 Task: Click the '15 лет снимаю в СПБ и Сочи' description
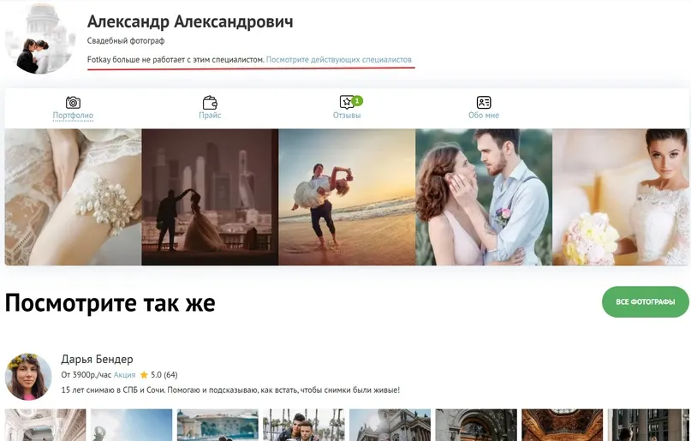[230, 390]
